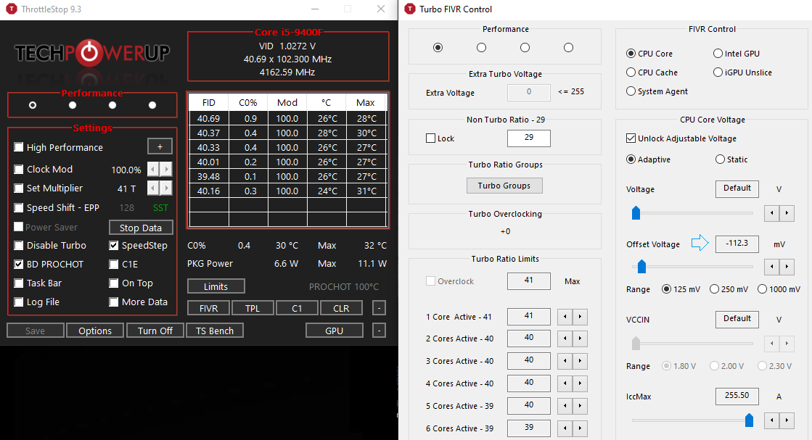The image size is (812, 440).
Task: Set offset range to 1000 mV
Action: pyautogui.click(x=762, y=289)
